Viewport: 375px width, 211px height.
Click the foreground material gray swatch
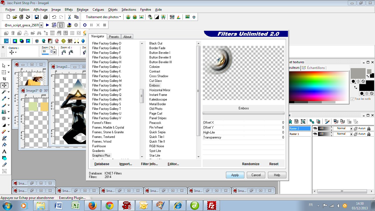click(358, 74)
